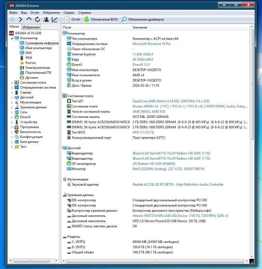
Task: Select the IPMI tree item
Action: (x=26, y=58)
